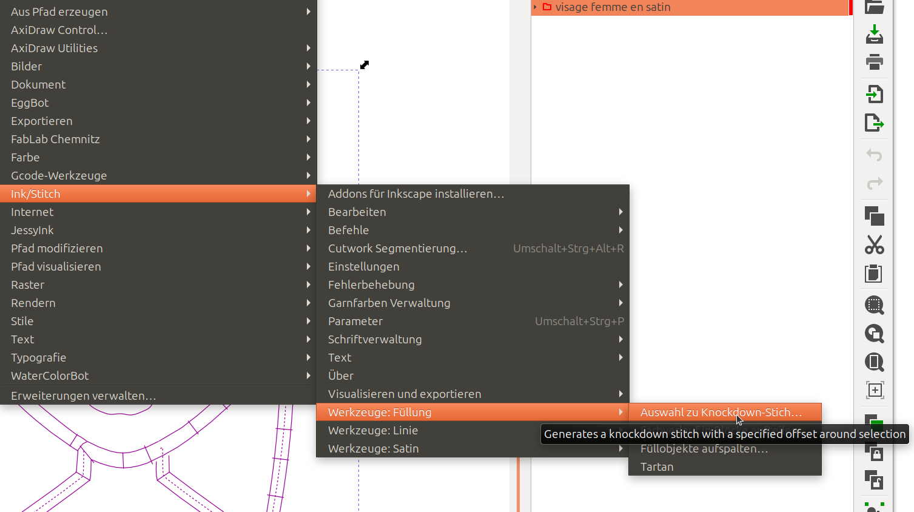
Task: Click the red layer icon of visage femme en satin
Action: [547, 7]
